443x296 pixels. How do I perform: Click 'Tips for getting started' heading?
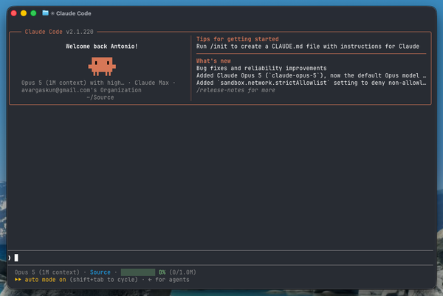(237, 39)
